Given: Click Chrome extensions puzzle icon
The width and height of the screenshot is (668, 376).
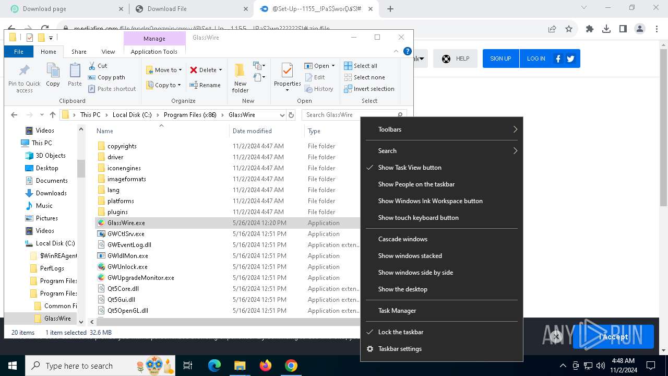Looking at the screenshot, I should click(x=590, y=29).
